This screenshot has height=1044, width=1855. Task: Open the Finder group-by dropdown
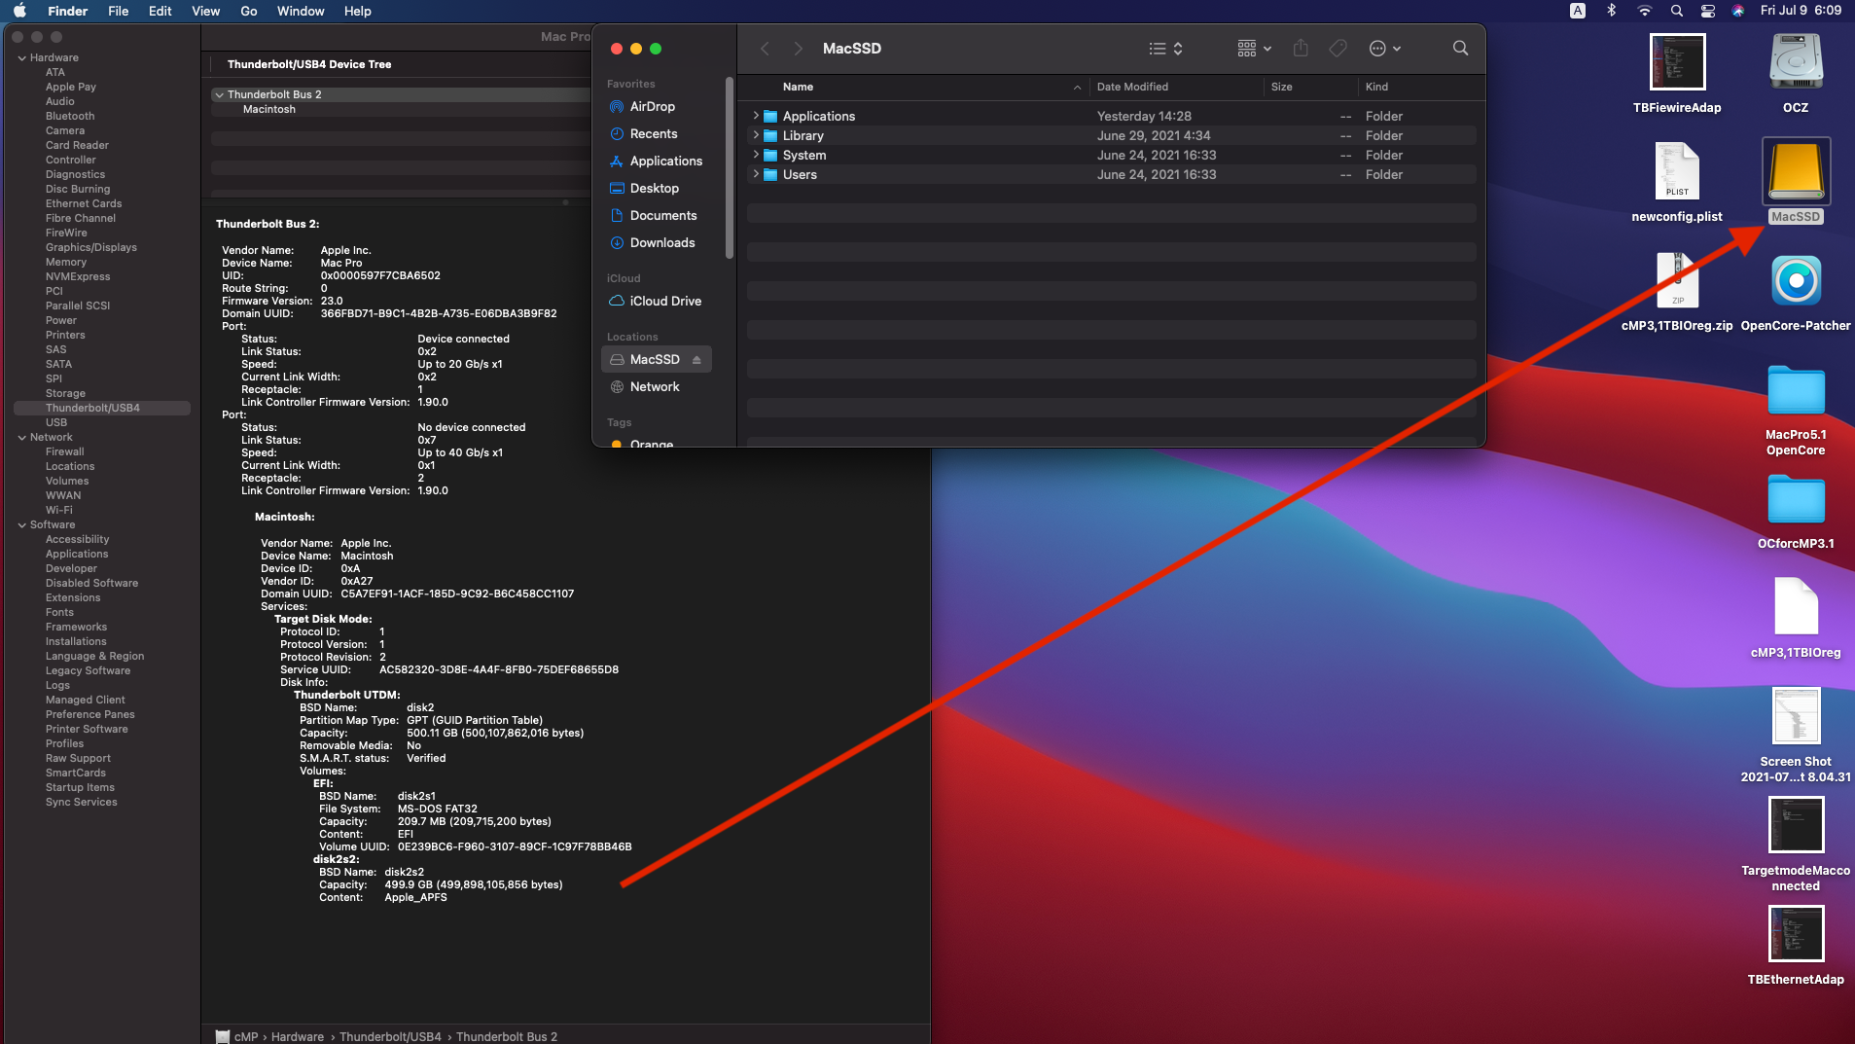(1254, 49)
